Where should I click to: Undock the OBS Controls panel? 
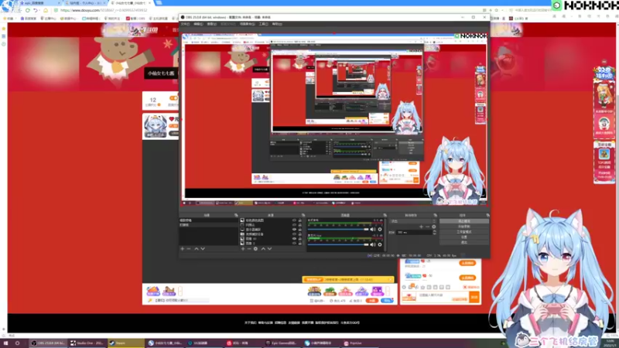click(488, 215)
